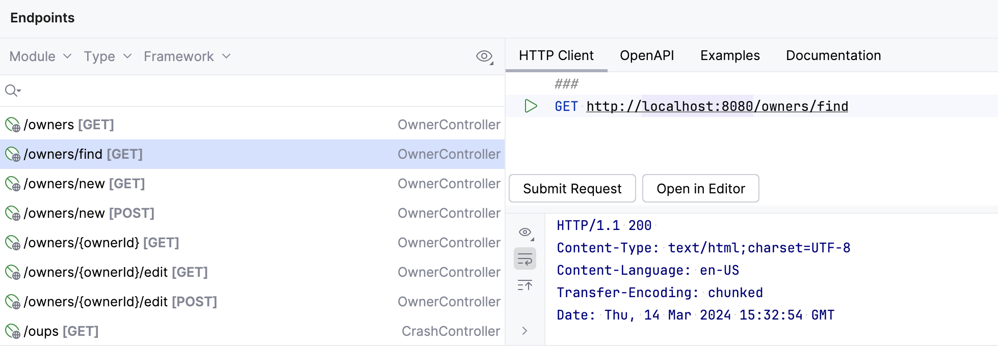Click the Open in Editor button
The width and height of the screenshot is (998, 346).
click(x=700, y=189)
